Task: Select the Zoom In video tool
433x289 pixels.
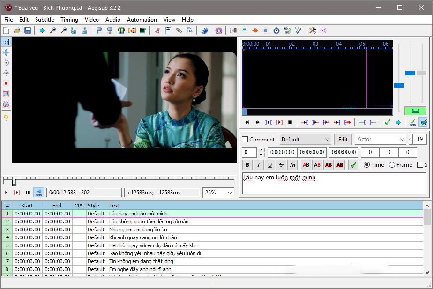Action: 52,30
